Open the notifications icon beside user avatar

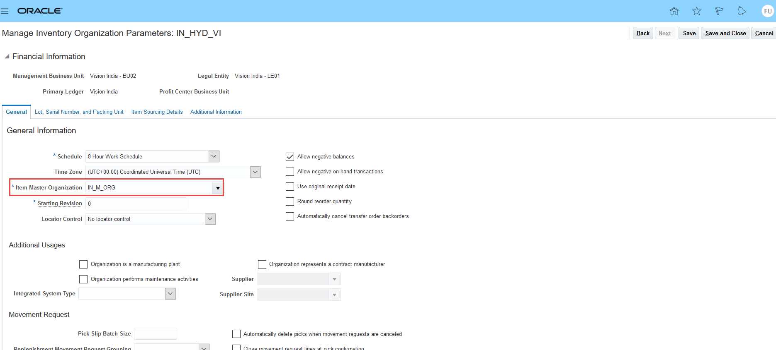742,11
